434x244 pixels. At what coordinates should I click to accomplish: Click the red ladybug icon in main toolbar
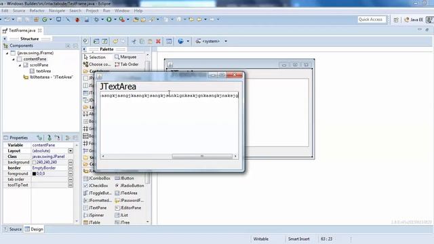click(x=77, y=20)
